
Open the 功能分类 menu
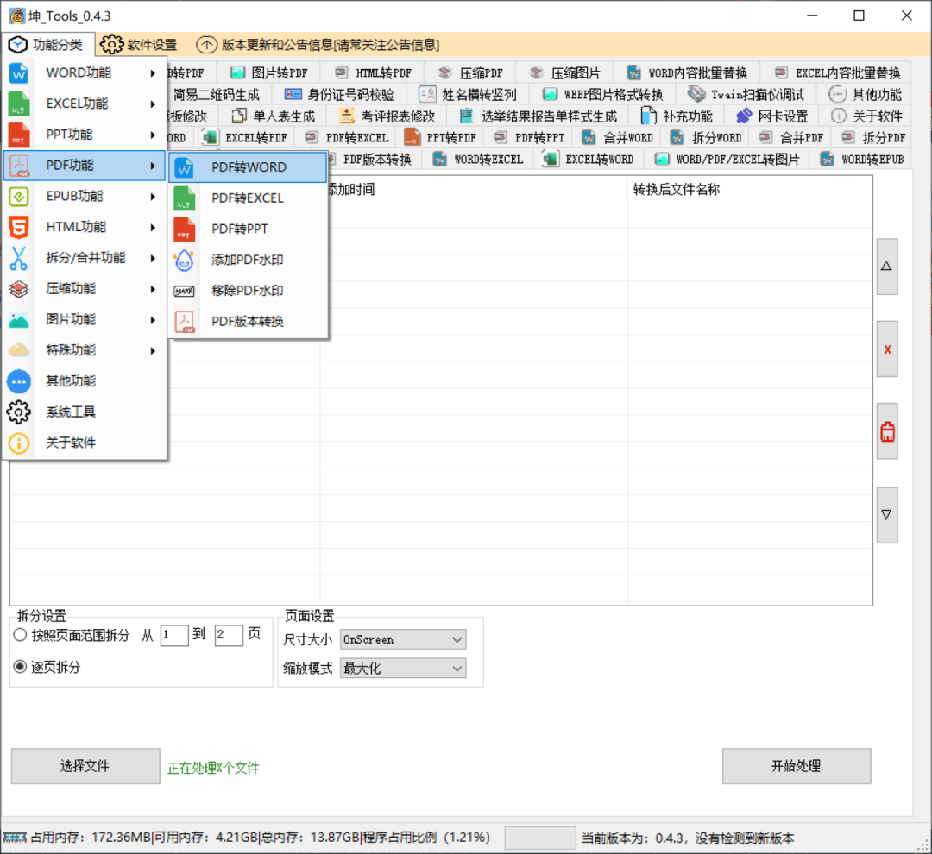click(x=47, y=45)
